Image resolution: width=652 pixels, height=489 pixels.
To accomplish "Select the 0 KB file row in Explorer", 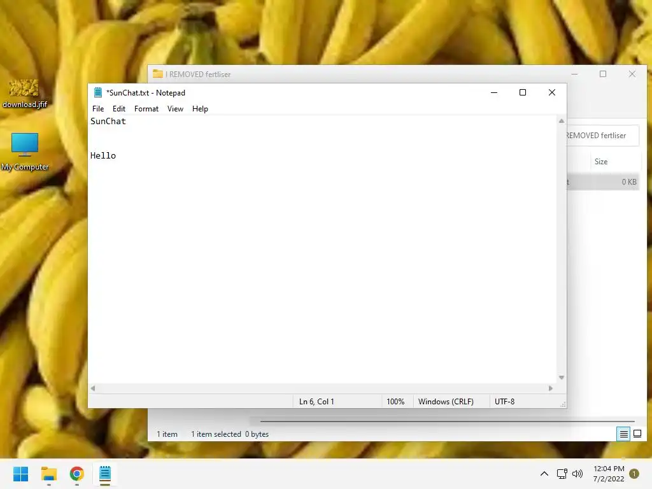I will click(603, 182).
